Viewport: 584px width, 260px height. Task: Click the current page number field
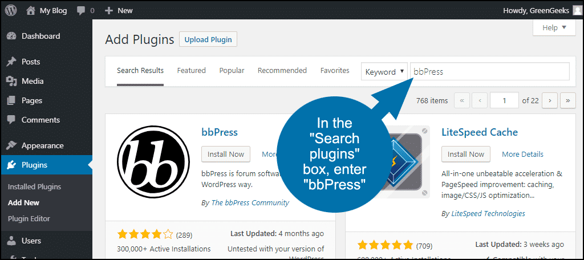pos(504,100)
